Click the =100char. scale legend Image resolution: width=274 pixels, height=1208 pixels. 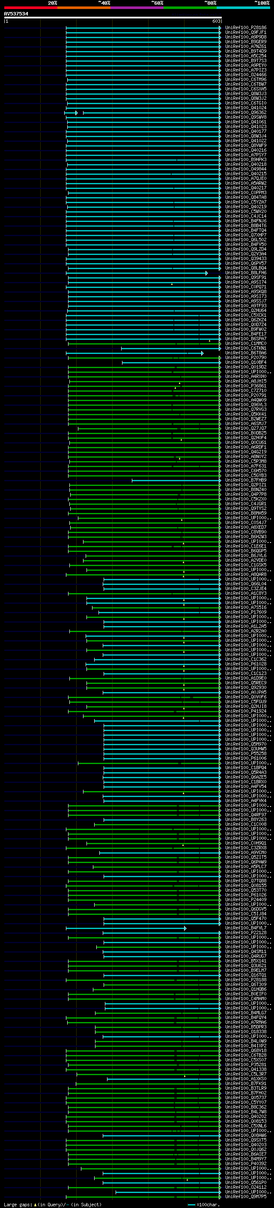point(203,1204)
